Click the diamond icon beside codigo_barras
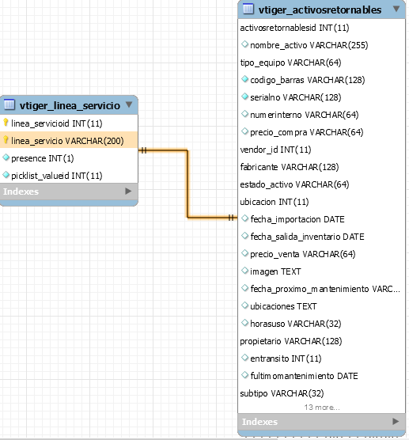Viewport: 409px width, 440px height. point(245,79)
